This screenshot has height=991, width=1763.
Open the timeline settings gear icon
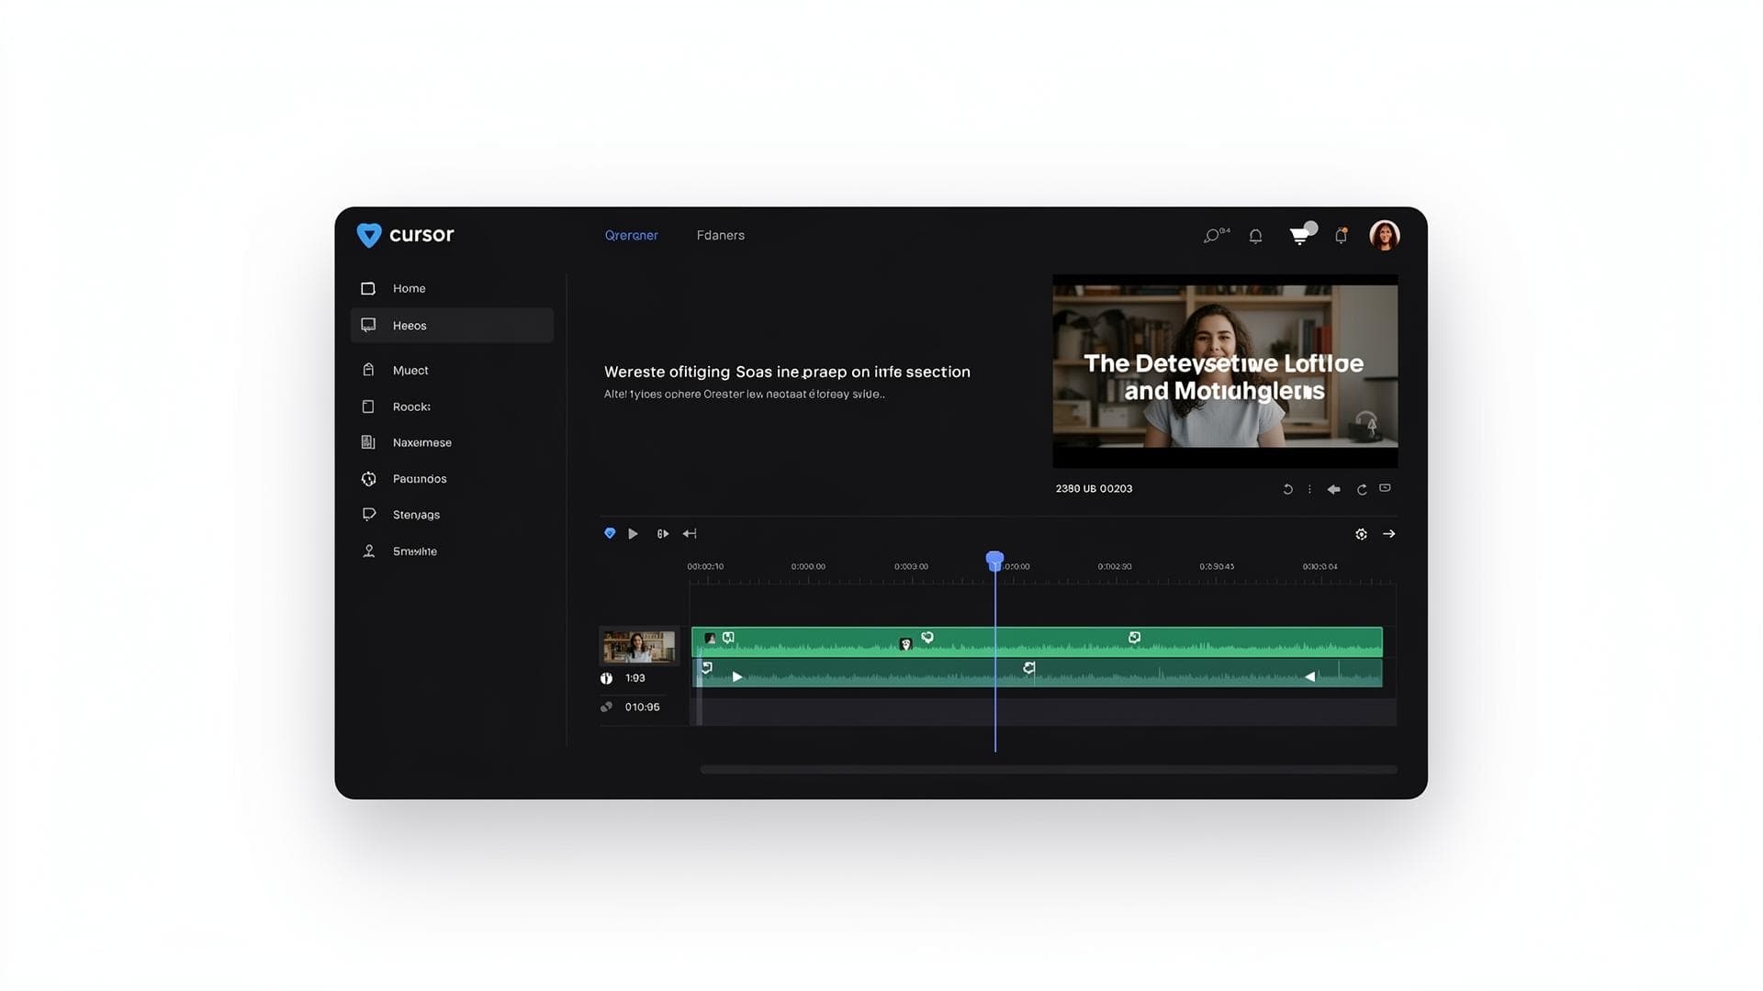click(x=1361, y=533)
